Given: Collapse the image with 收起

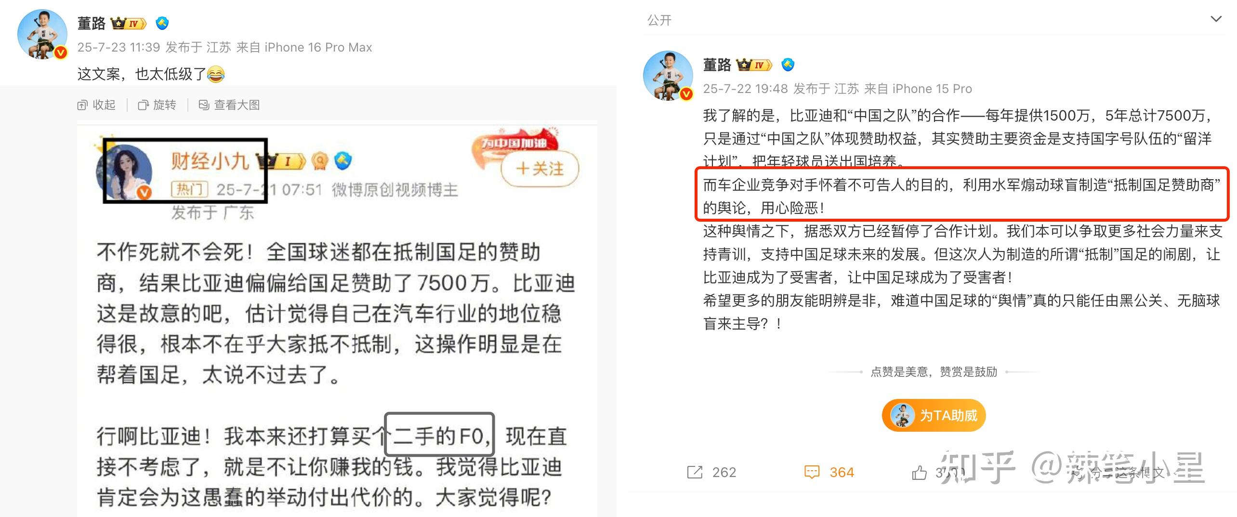Looking at the screenshot, I should tap(96, 105).
